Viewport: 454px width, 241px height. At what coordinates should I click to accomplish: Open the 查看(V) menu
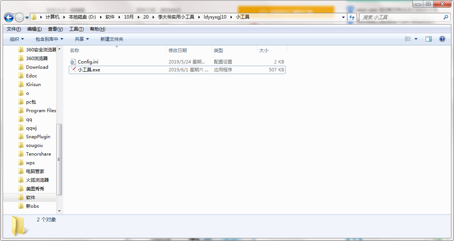[55, 29]
